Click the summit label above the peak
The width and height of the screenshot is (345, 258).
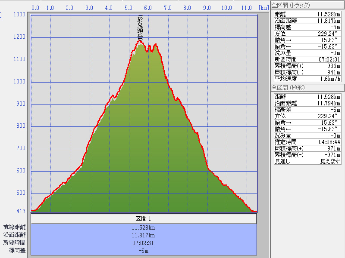click(140, 28)
